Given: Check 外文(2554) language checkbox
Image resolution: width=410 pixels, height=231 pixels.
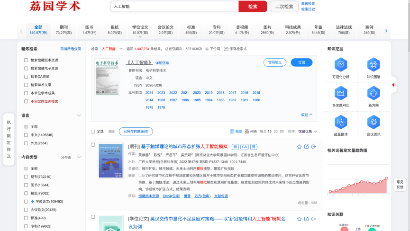Looking at the screenshot, I should (26, 143).
